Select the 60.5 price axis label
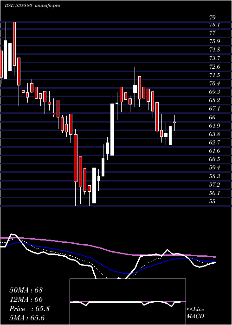Image resolution: width=232 pixels, height=325 pixels. point(214,159)
